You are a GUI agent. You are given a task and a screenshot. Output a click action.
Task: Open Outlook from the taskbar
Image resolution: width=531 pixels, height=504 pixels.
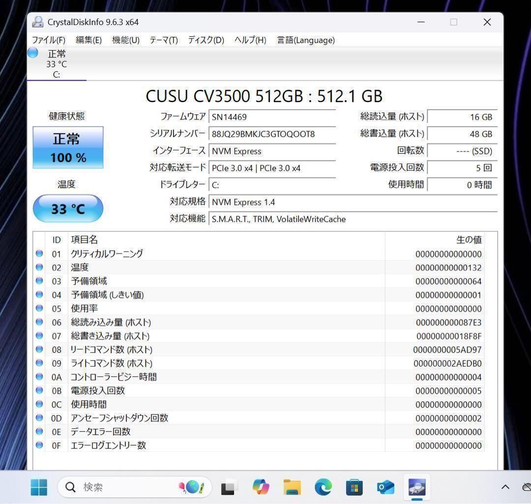pos(385,487)
